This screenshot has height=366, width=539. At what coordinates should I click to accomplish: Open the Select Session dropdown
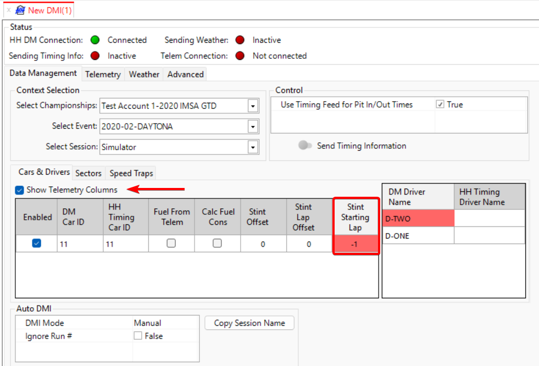pos(253,147)
